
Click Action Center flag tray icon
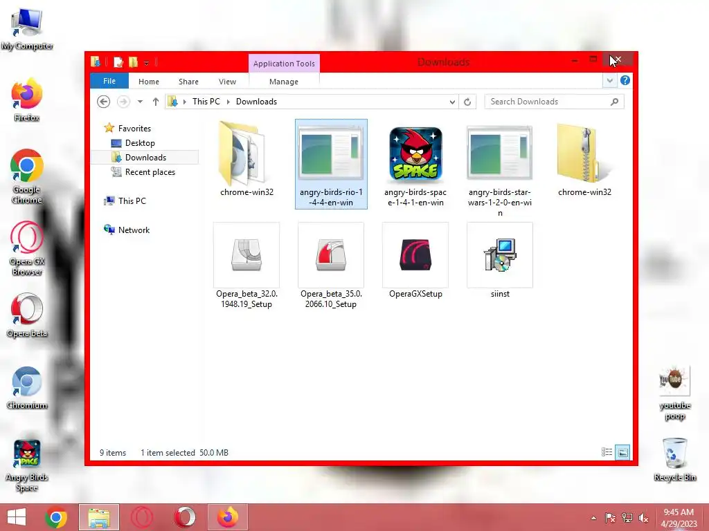click(x=610, y=518)
